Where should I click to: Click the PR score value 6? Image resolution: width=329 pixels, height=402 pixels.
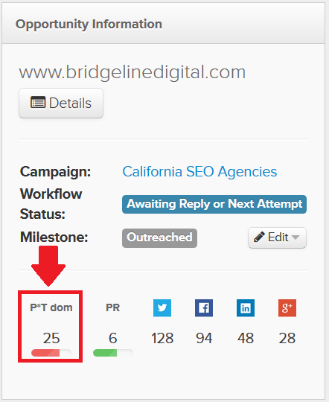click(113, 338)
